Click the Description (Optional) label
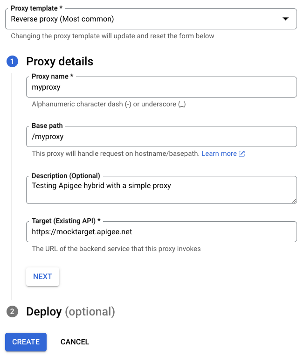 (x=66, y=176)
